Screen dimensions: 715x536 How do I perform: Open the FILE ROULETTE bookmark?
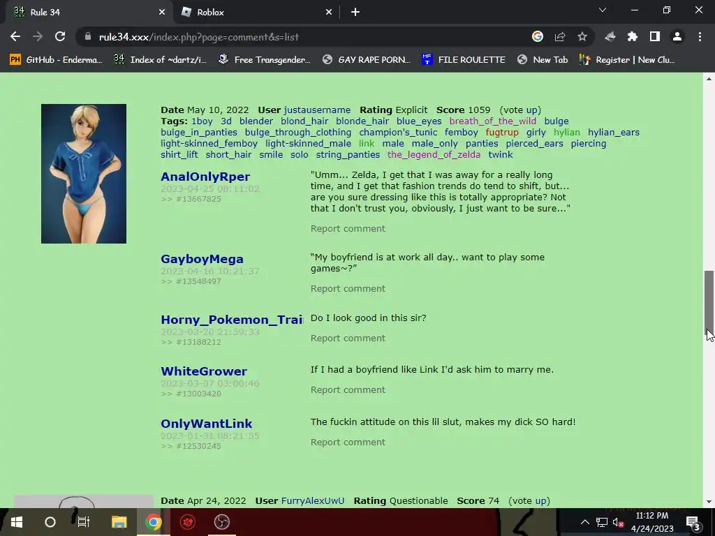(x=464, y=60)
